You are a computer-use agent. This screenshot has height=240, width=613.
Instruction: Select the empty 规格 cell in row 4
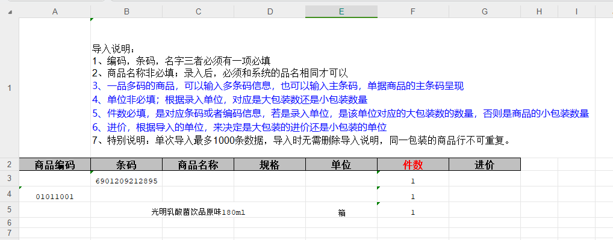tap(270, 194)
